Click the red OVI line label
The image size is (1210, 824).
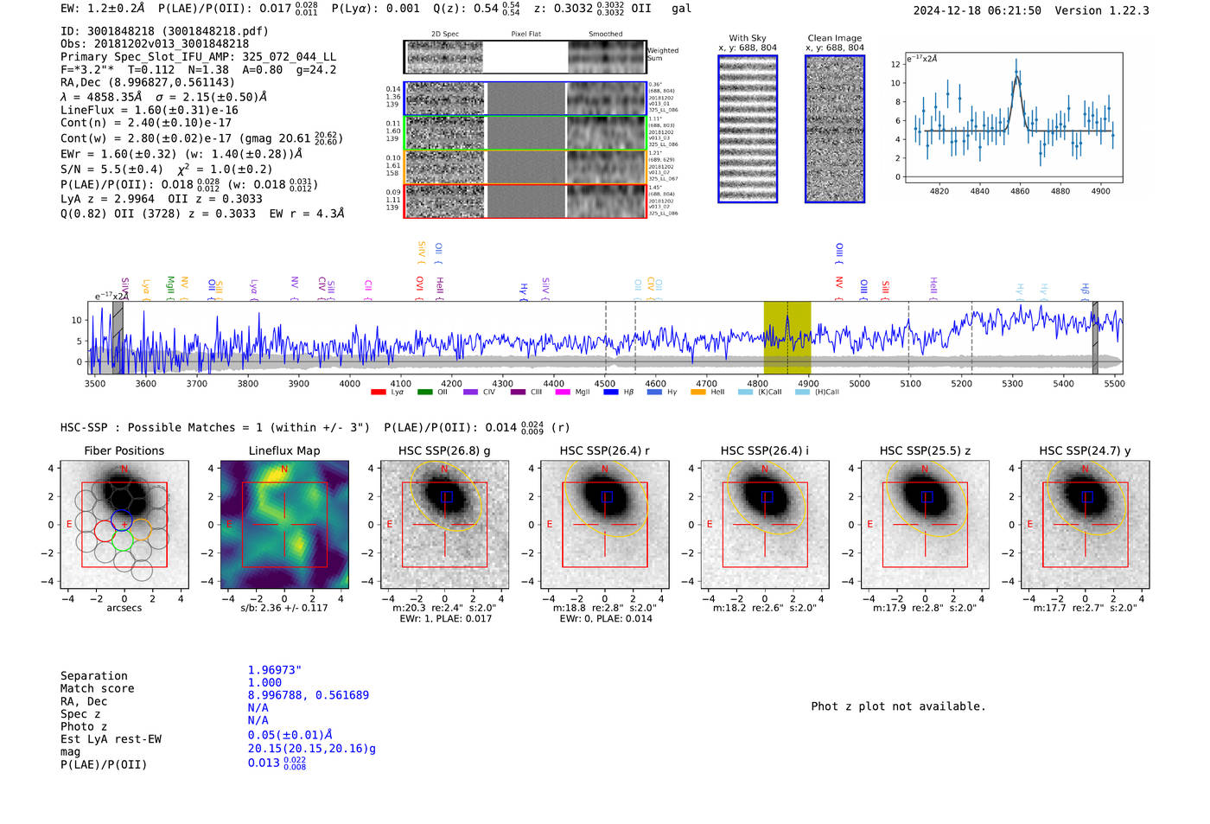(x=419, y=288)
